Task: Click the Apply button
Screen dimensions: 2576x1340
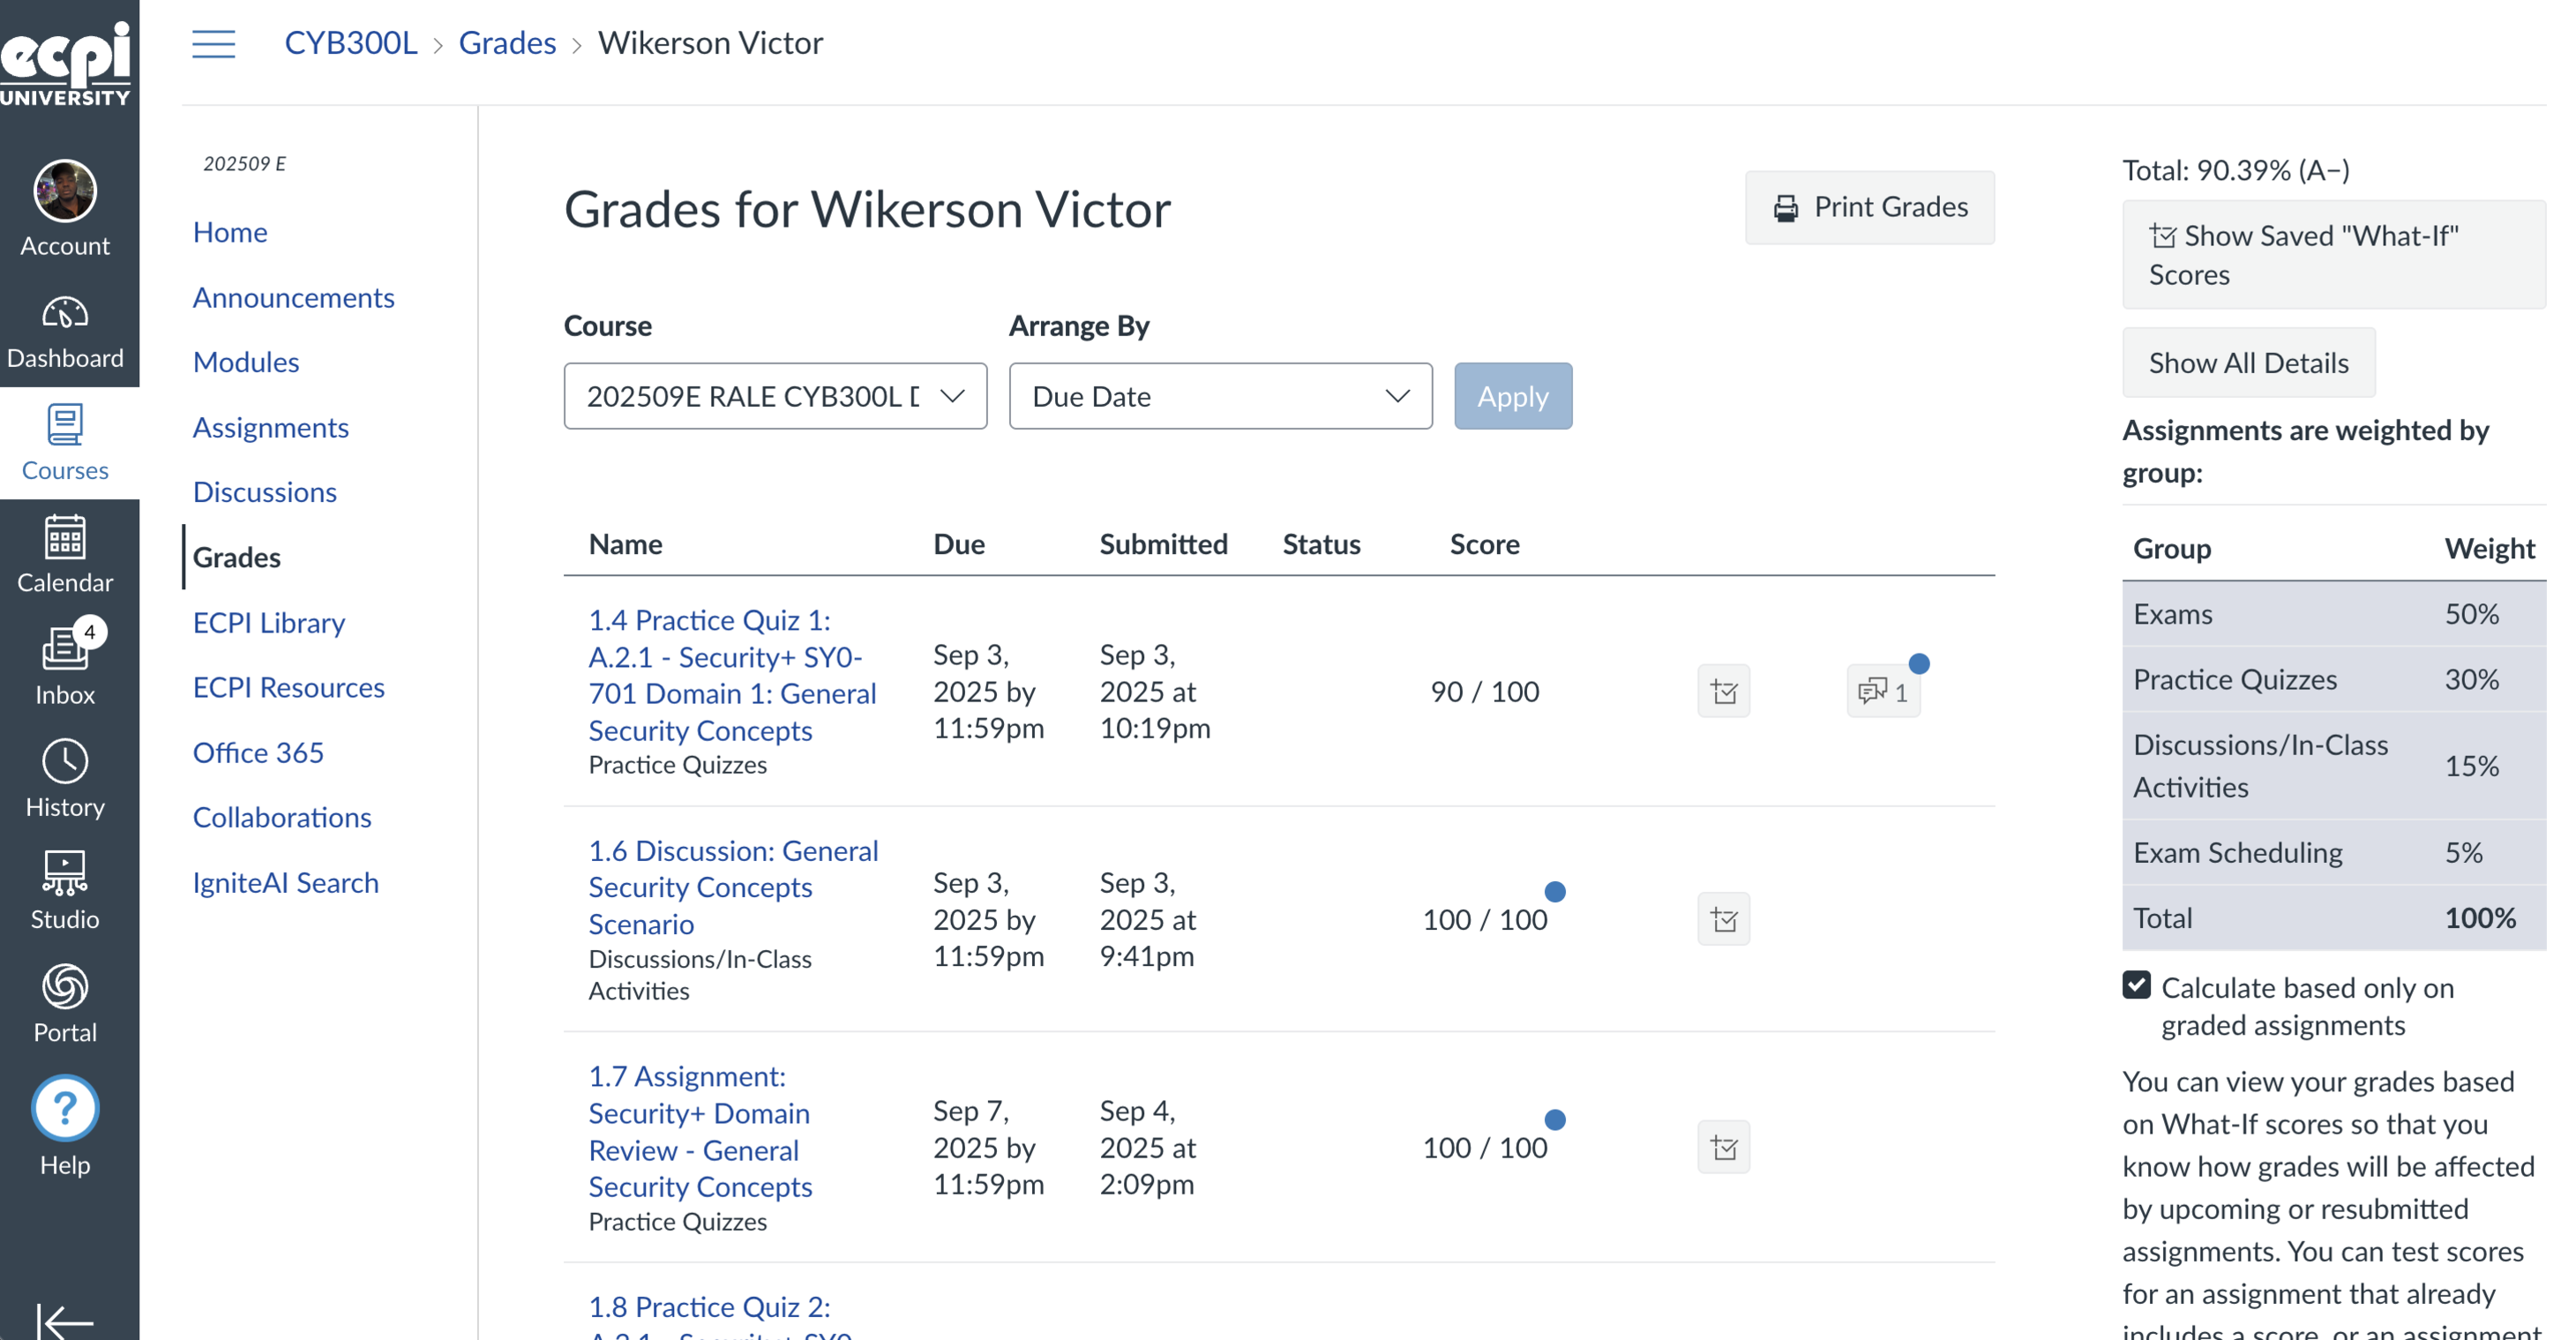Action: click(1512, 396)
